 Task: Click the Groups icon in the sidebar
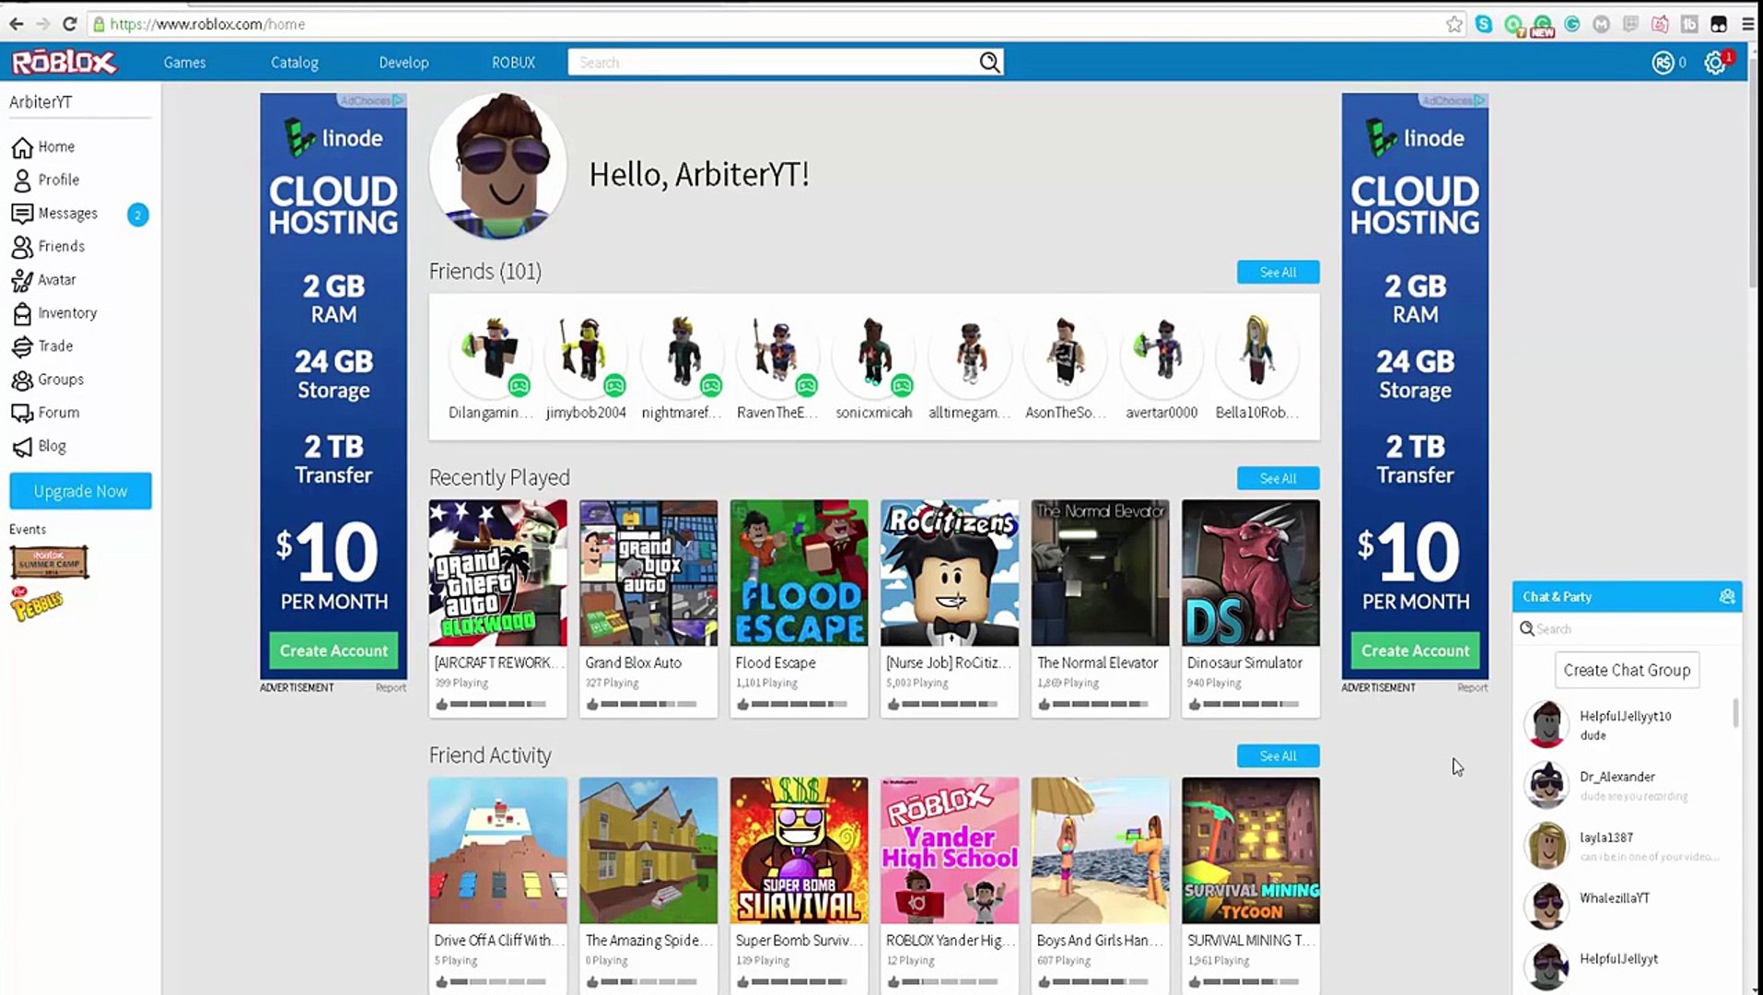(x=22, y=380)
